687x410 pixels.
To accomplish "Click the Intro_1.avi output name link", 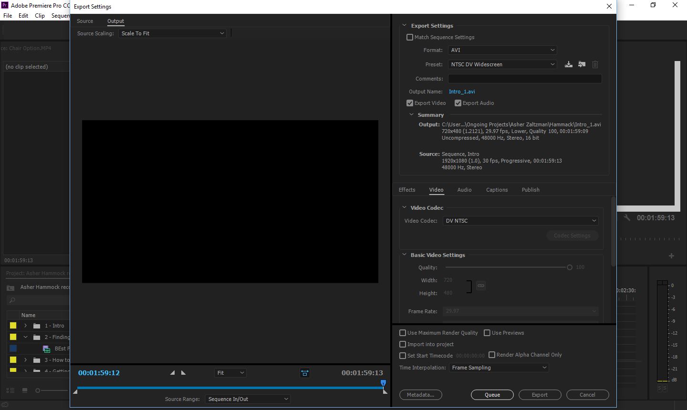I will click(x=462, y=92).
